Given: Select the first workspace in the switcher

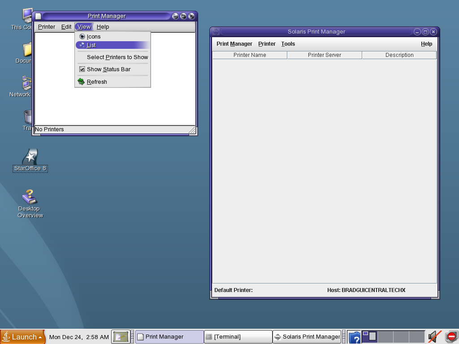Looking at the screenshot, I should coord(369,337).
